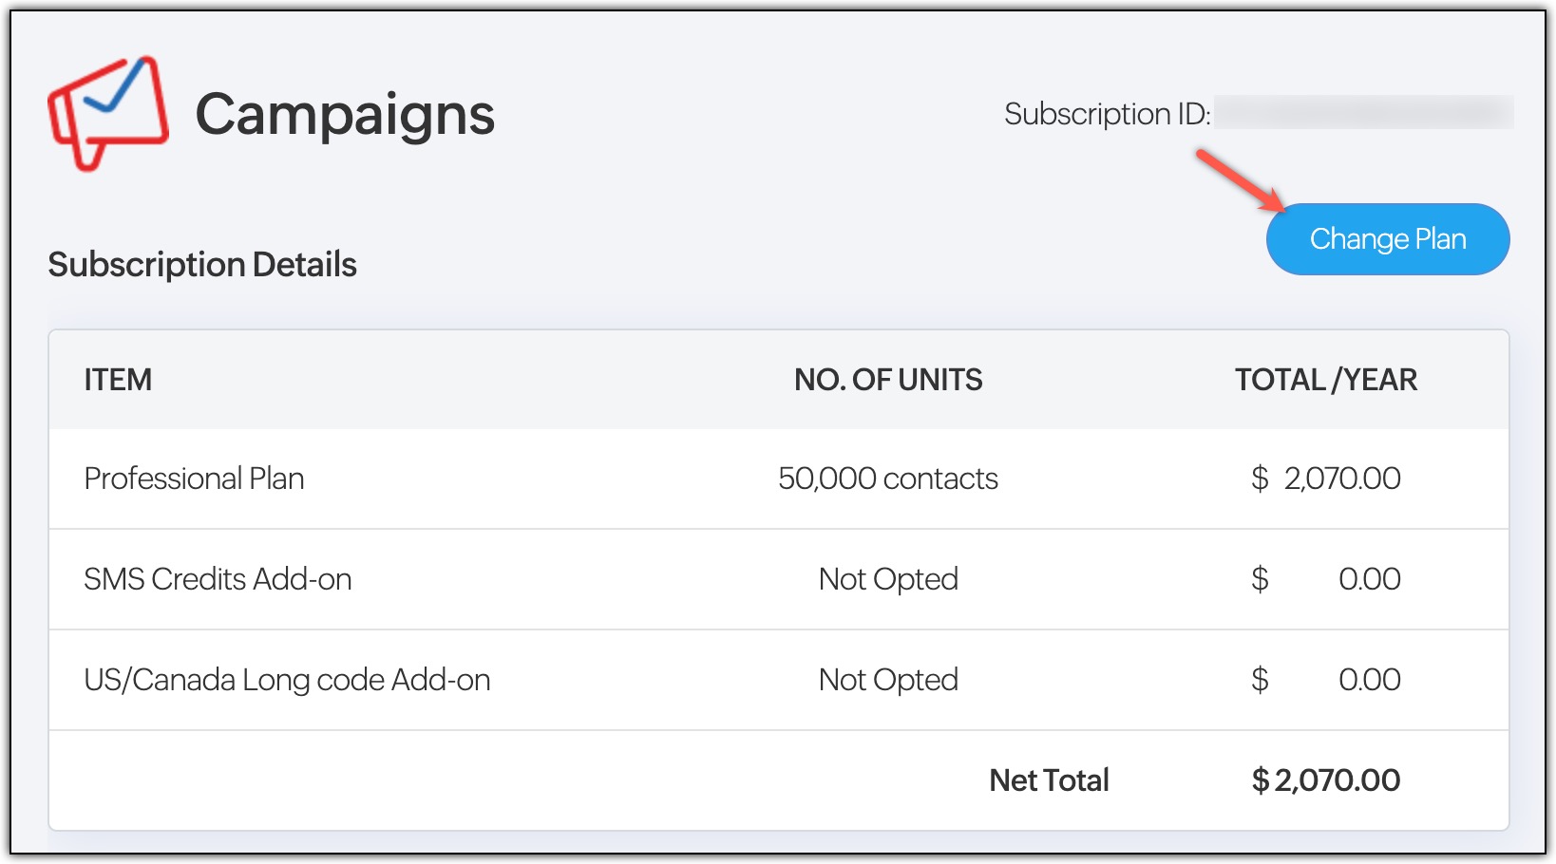Click Not Opted for SMS Credits Add-on
The image size is (1556, 864).
click(888, 579)
